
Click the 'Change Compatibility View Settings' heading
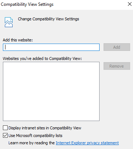[x=48, y=19]
